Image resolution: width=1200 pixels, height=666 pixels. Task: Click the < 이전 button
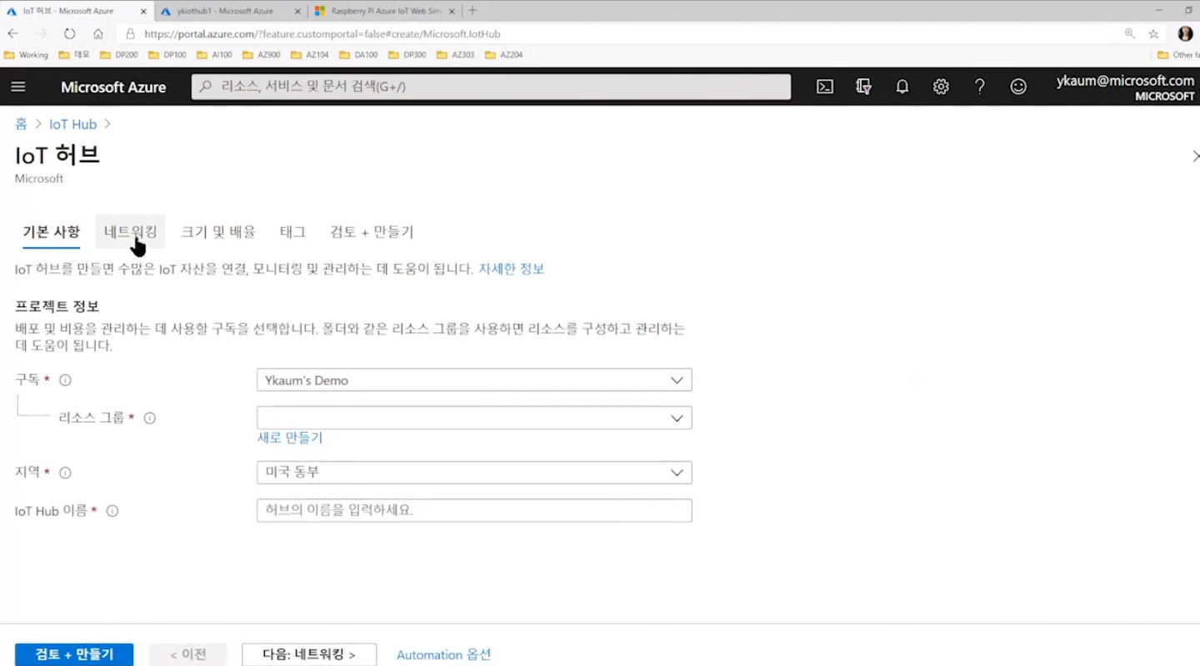coord(188,654)
